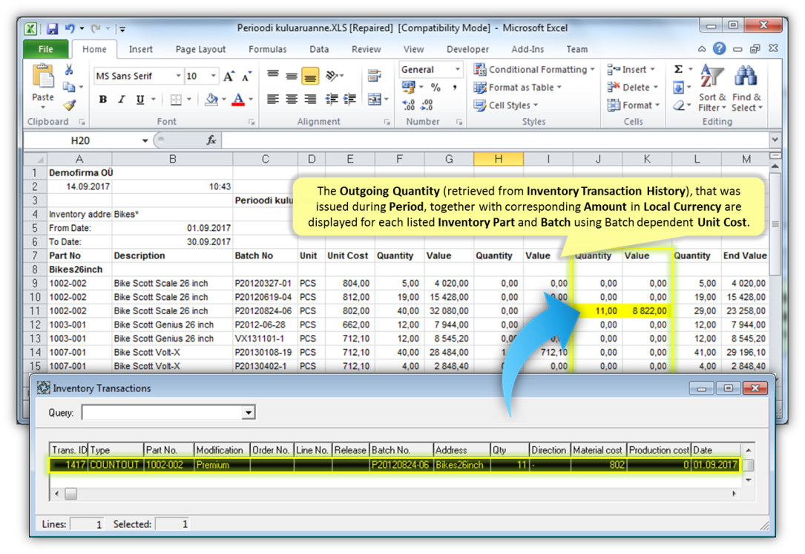The width and height of the screenshot is (805, 554).
Task: Click the AutoSum sigma icon
Action: 679,69
